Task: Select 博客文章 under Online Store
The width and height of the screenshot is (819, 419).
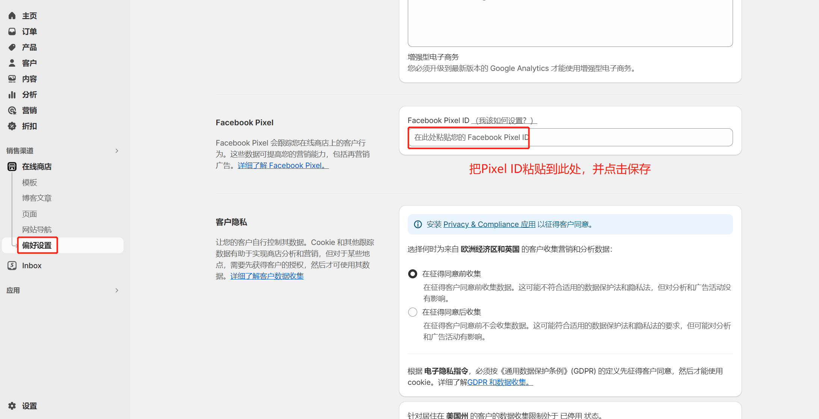Action: tap(37, 198)
